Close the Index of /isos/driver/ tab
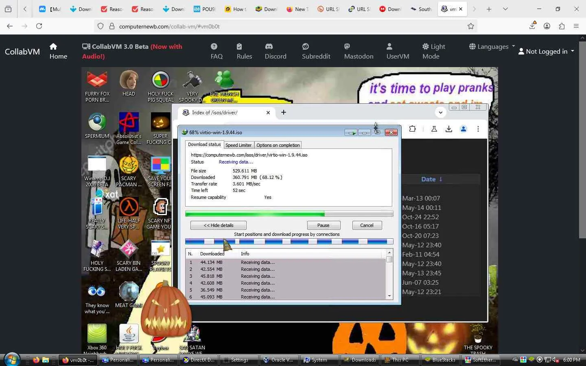Screen dimensions: 586x366 click(x=268, y=113)
